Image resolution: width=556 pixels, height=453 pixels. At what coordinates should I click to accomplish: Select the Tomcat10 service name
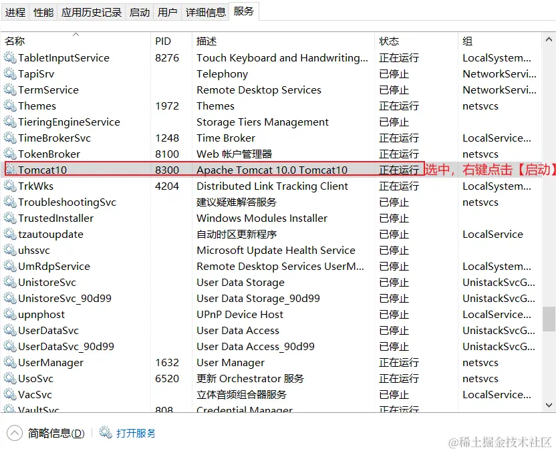click(43, 170)
